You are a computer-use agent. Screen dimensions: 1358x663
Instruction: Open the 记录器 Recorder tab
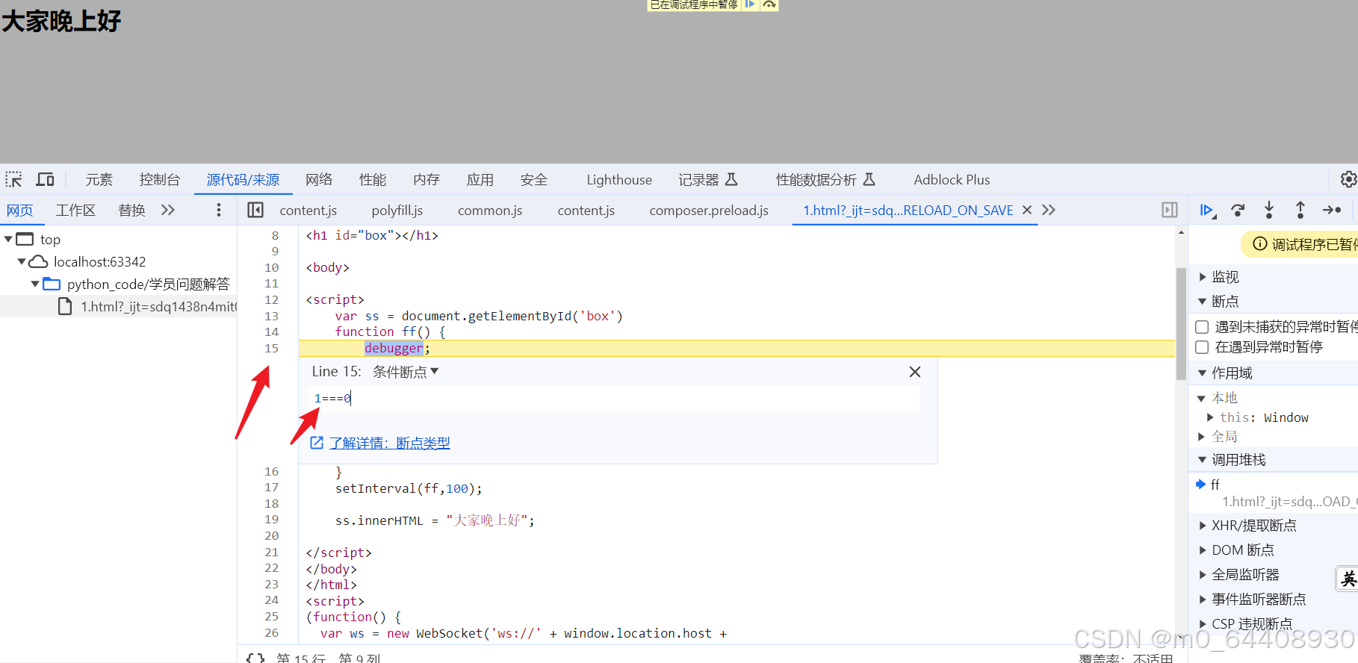coord(707,179)
